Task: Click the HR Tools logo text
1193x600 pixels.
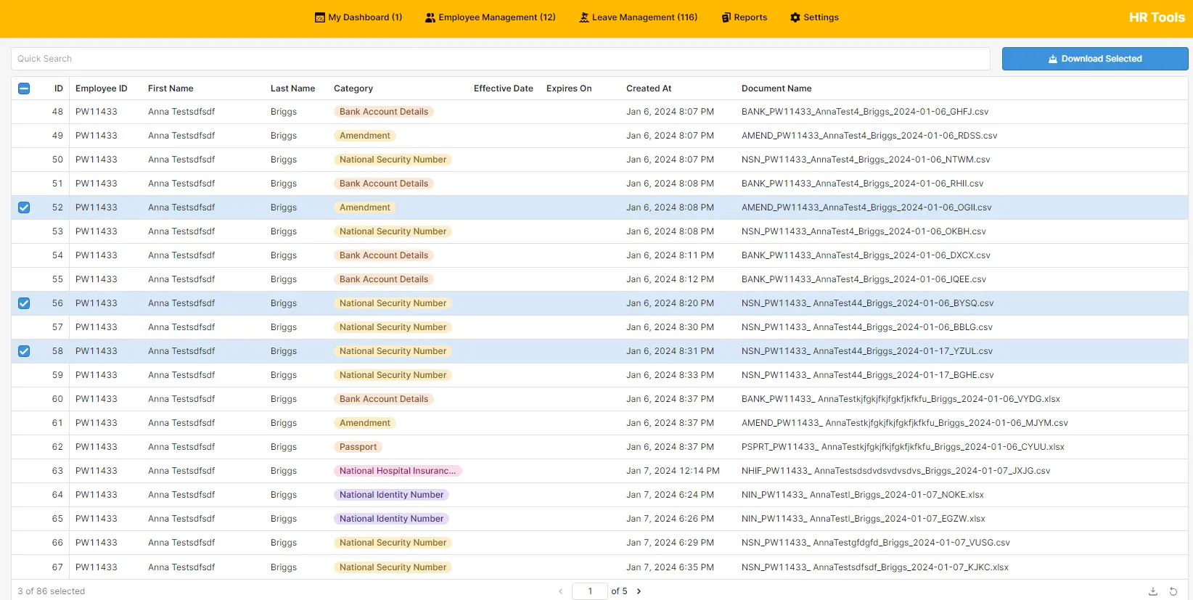Action: pyautogui.click(x=1157, y=17)
